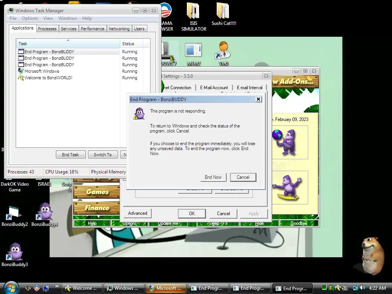The image size is (392, 294).
Task: Open Options menu in Task Manager
Action: (x=30, y=18)
